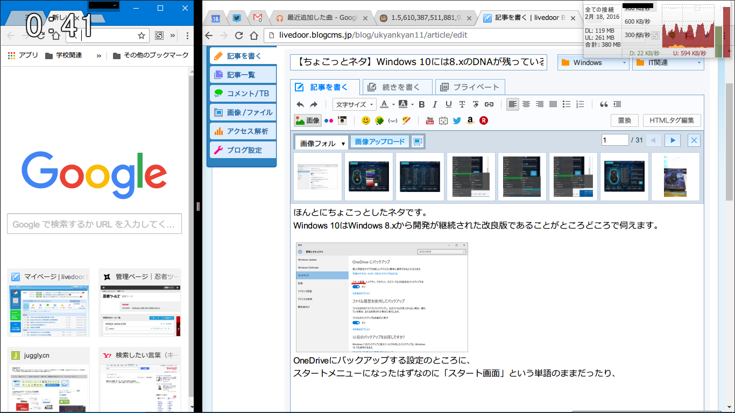Insert a bulleted list
The height and width of the screenshot is (413, 735).
click(x=567, y=104)
